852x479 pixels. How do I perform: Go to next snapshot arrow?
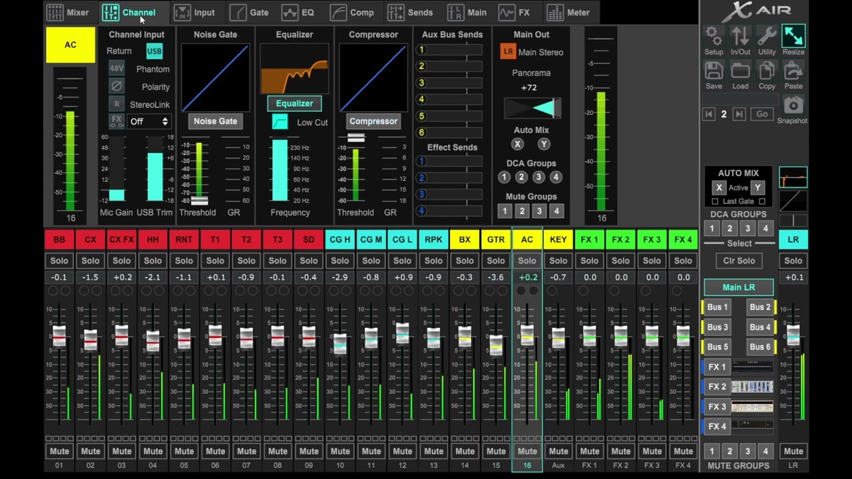click(739, 114)
